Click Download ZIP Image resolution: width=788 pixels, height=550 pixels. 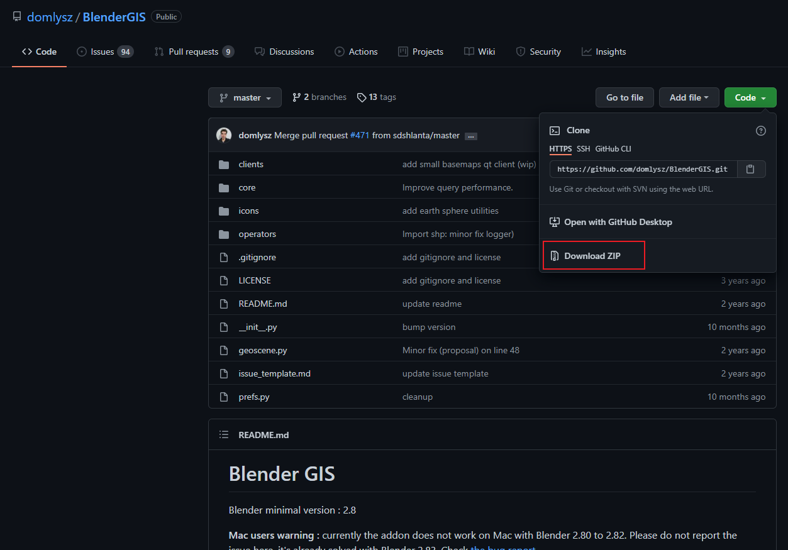click(x=594, y=256)
